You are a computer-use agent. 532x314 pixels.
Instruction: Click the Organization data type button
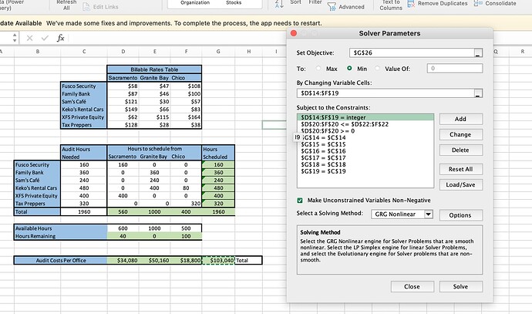[x=195, y=3]
